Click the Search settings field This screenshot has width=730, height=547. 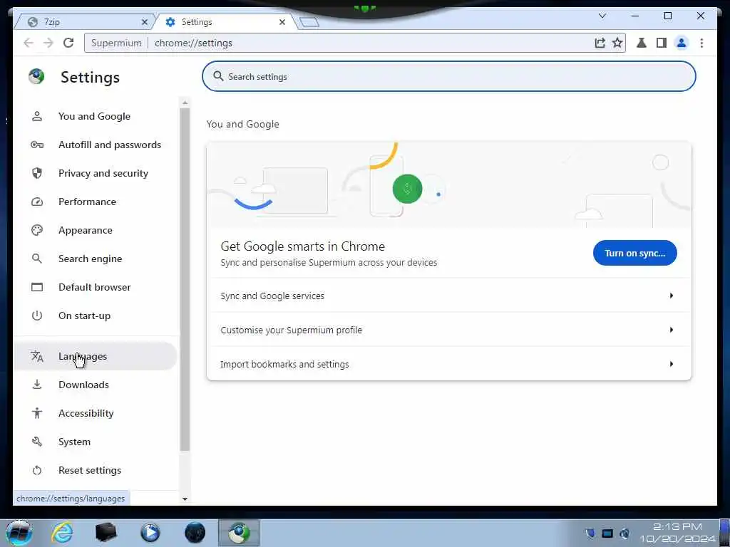(x=449, y=76)
